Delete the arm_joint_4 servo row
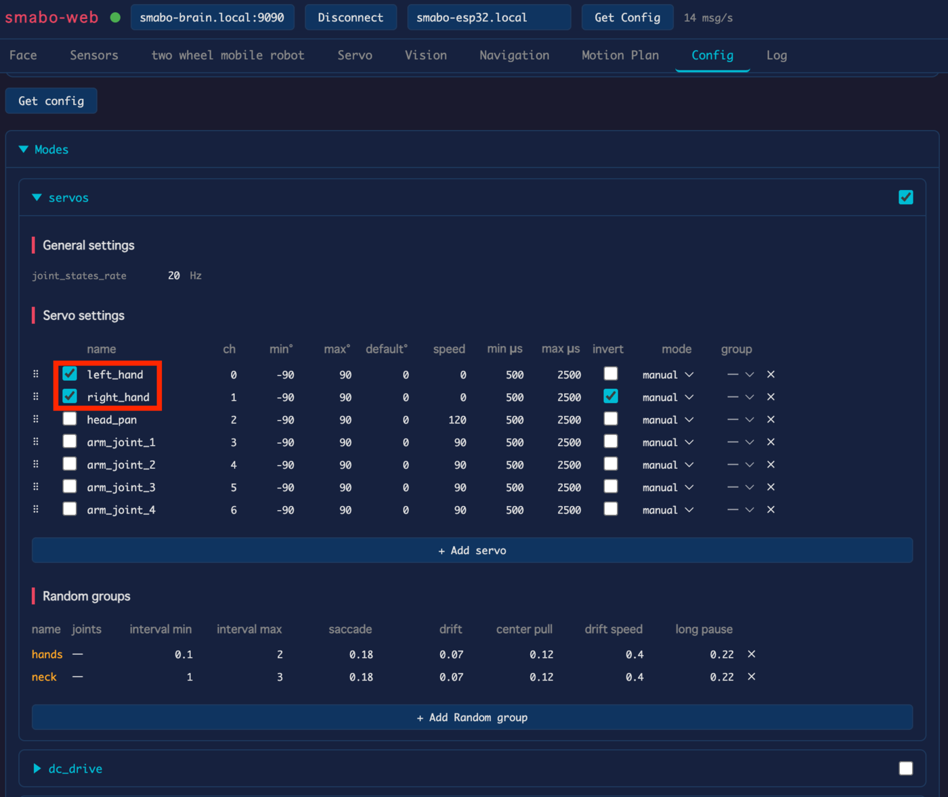 click(771, 509)
